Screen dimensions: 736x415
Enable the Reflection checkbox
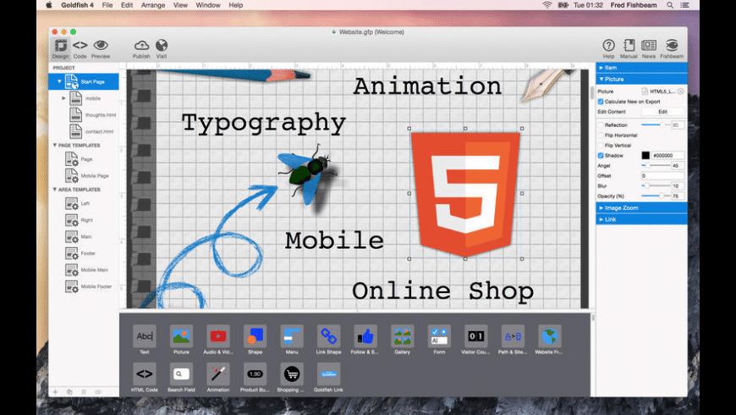point(601,125)
